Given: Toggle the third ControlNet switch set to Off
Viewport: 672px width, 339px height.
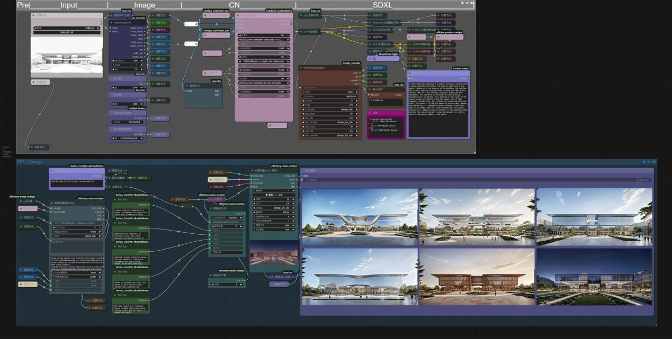Looking at the screenshot, I should 264,79.
